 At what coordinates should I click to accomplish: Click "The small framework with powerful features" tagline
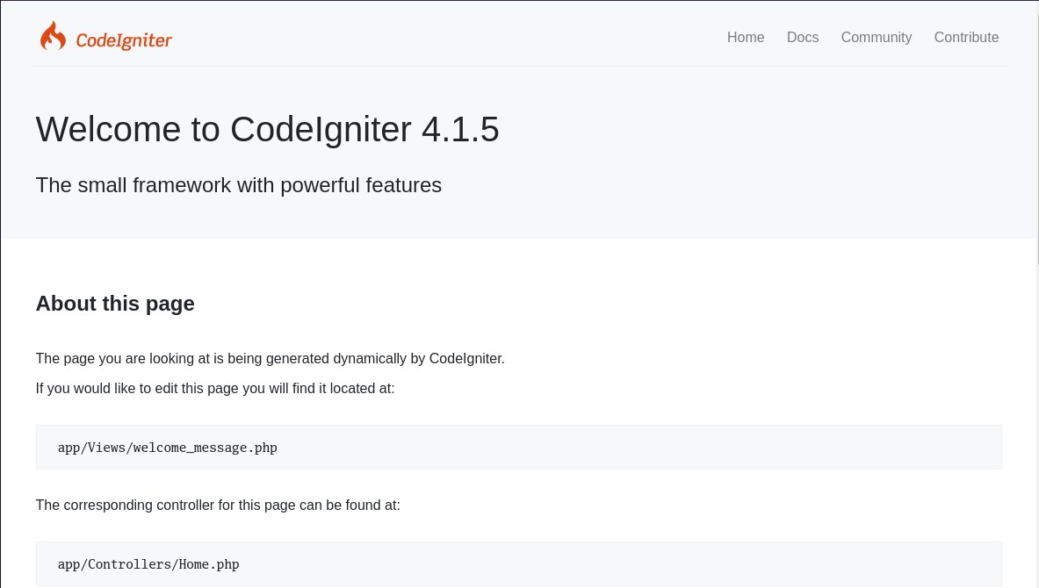point(238,185)
